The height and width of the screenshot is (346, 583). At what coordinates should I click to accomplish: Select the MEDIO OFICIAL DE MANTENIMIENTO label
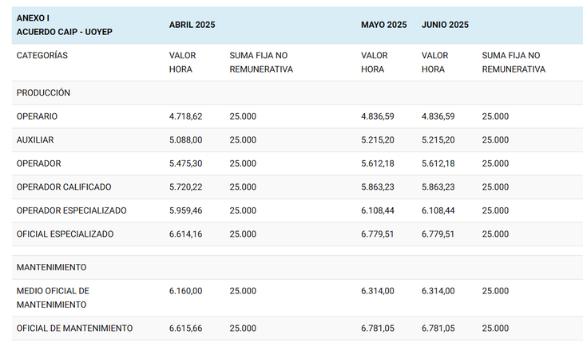53,297
